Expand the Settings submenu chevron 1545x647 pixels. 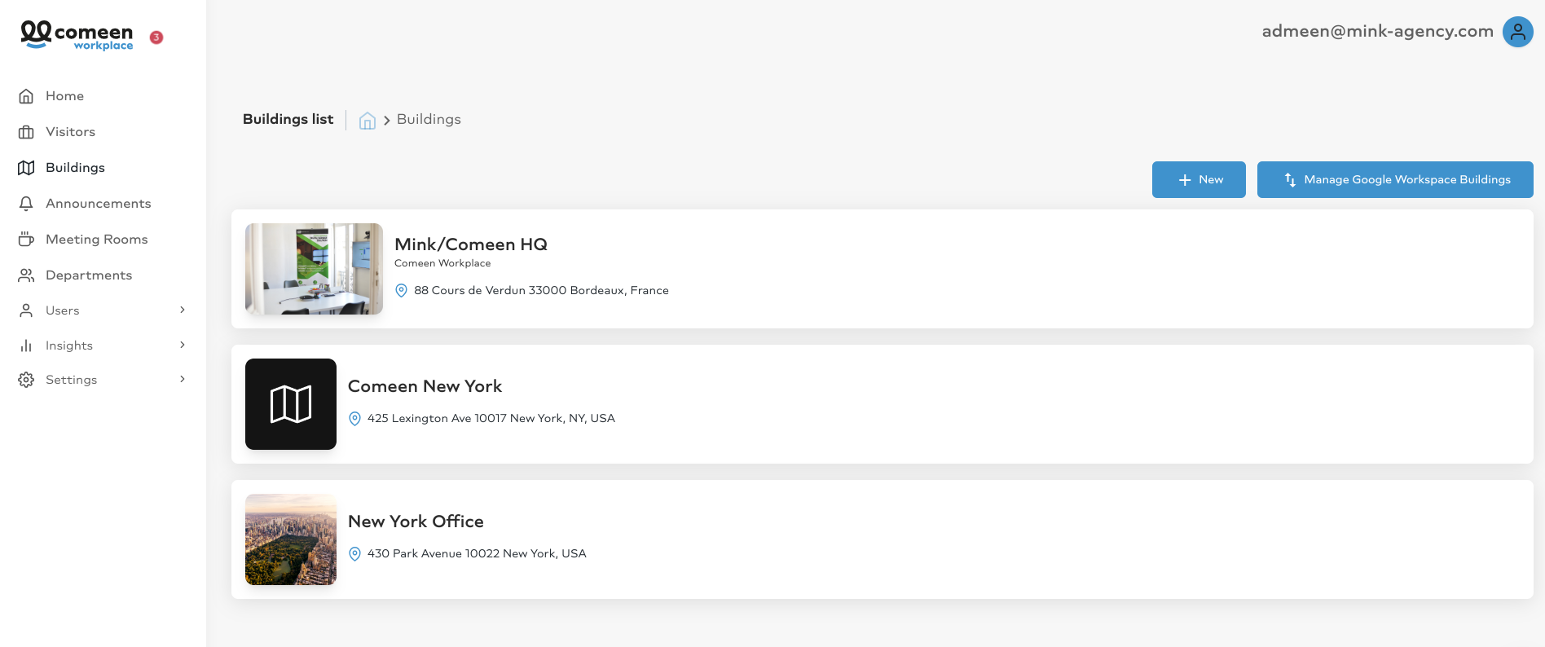[183, 379]
